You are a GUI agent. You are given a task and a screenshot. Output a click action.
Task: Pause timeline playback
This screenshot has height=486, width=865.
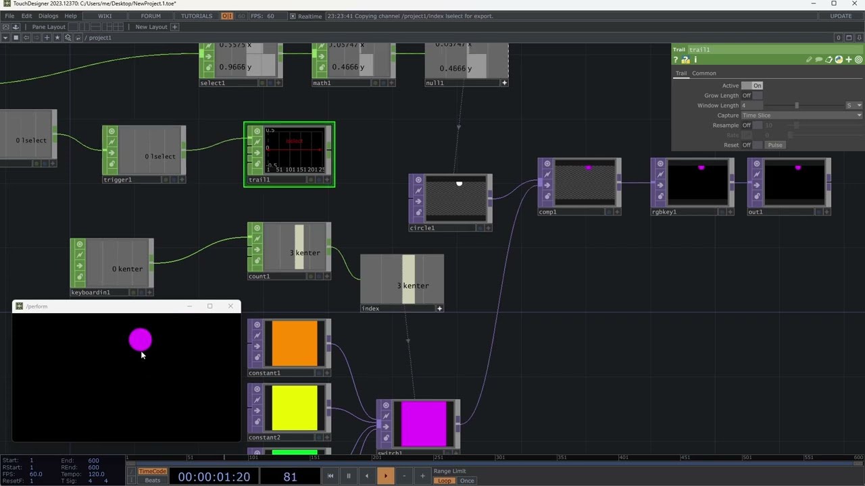[x=349, y=476]
